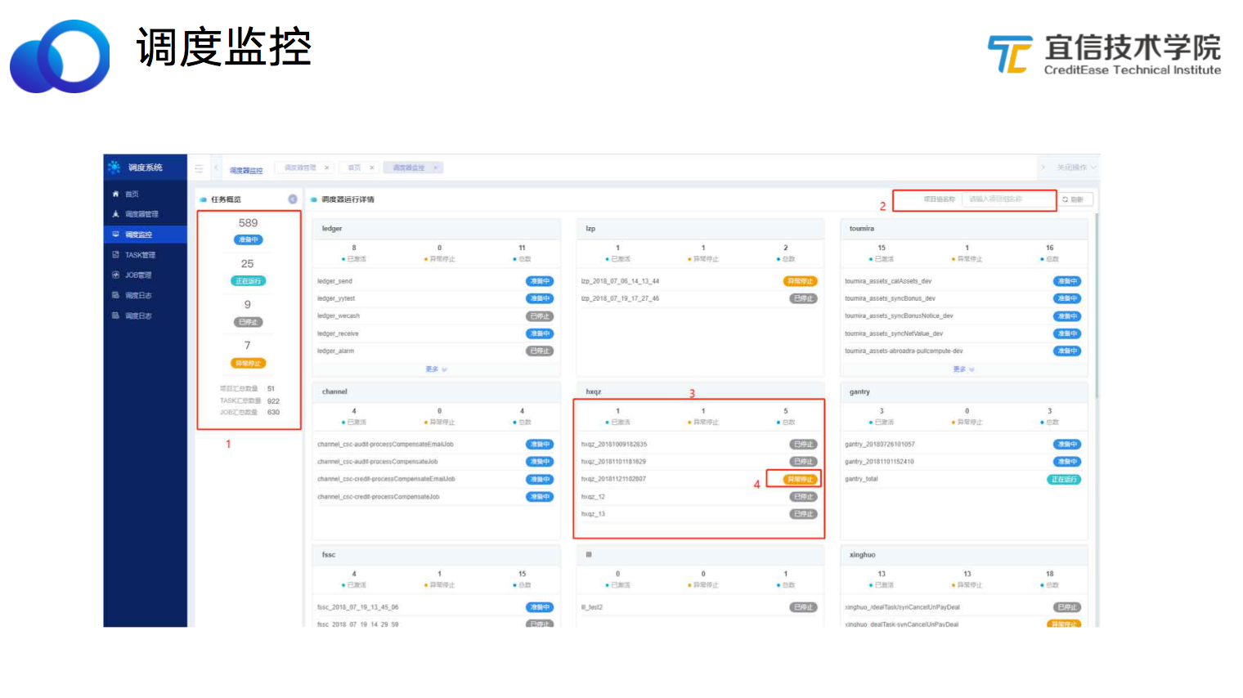This screenshot has width=1243, height=698.
Task: Click the JOB汇总数量 630 summary line
Action: point(249,412)
